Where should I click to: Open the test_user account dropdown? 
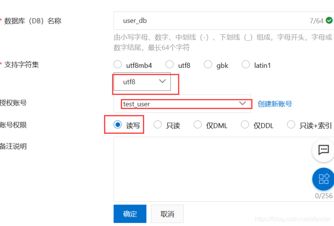182,104
